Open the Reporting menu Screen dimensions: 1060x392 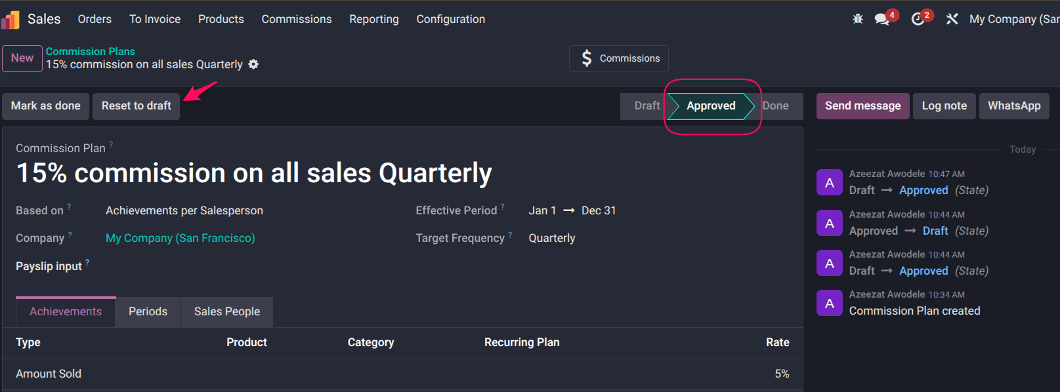pos(373,19)
